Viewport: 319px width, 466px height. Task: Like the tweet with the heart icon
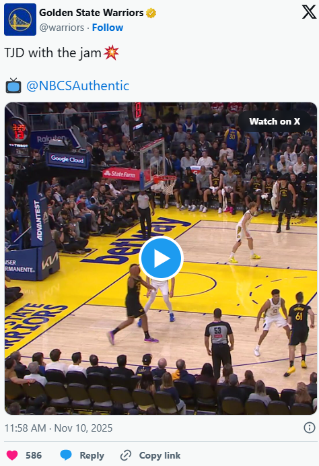(x=12, y=455)
